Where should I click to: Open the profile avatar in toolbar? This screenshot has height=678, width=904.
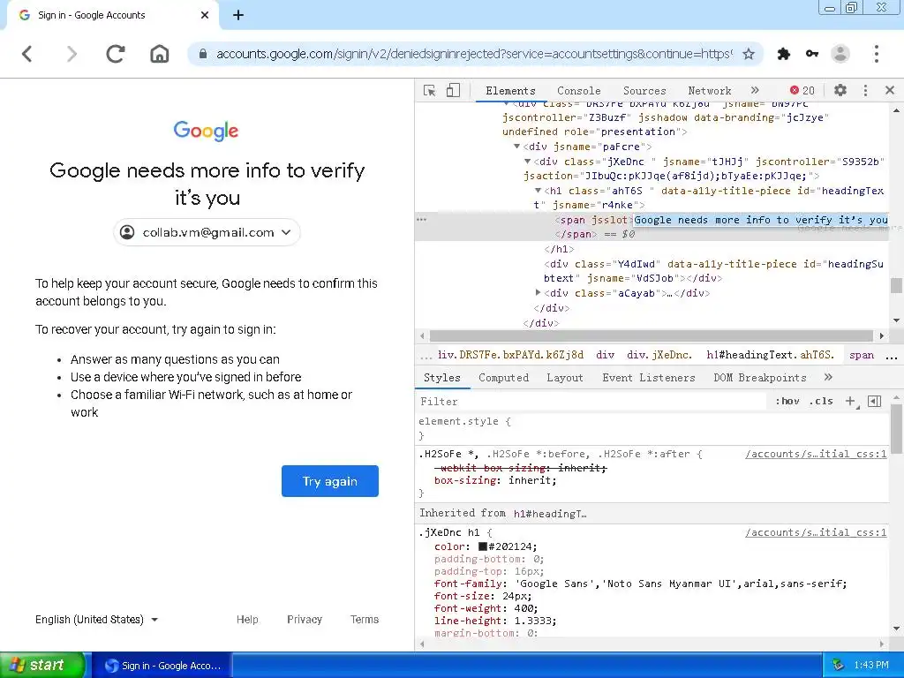pyautogui.click(x=840, y=54)
